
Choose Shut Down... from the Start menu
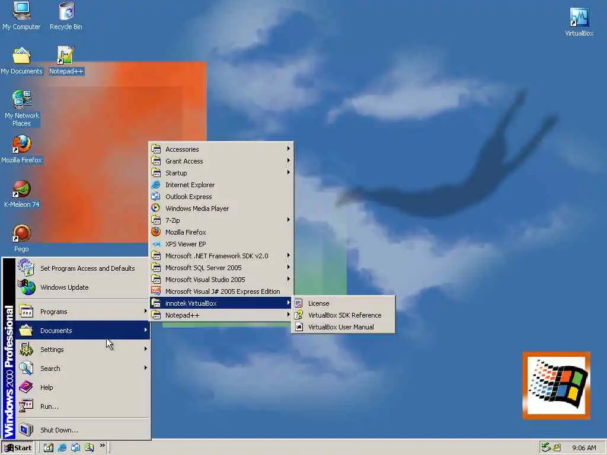(83, 430)
